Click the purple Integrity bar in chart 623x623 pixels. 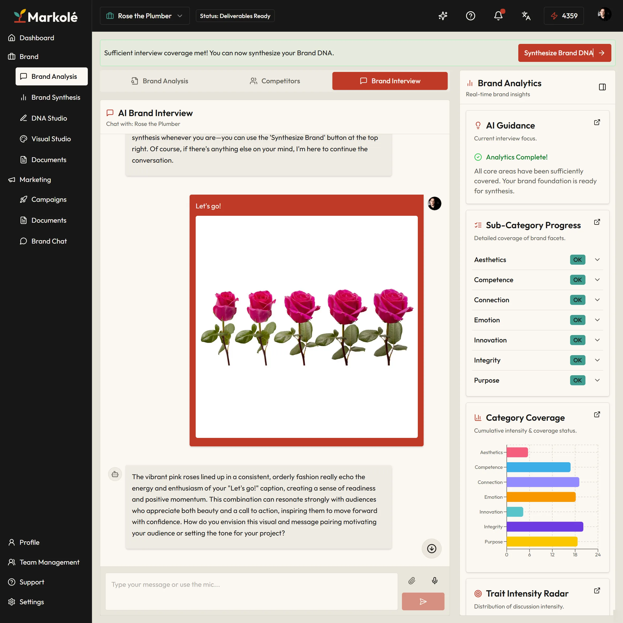[x=545, y=526]
